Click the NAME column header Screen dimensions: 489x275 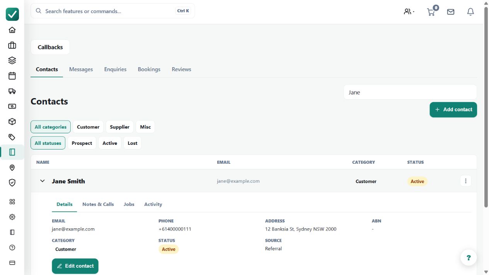tap(43, 162)
